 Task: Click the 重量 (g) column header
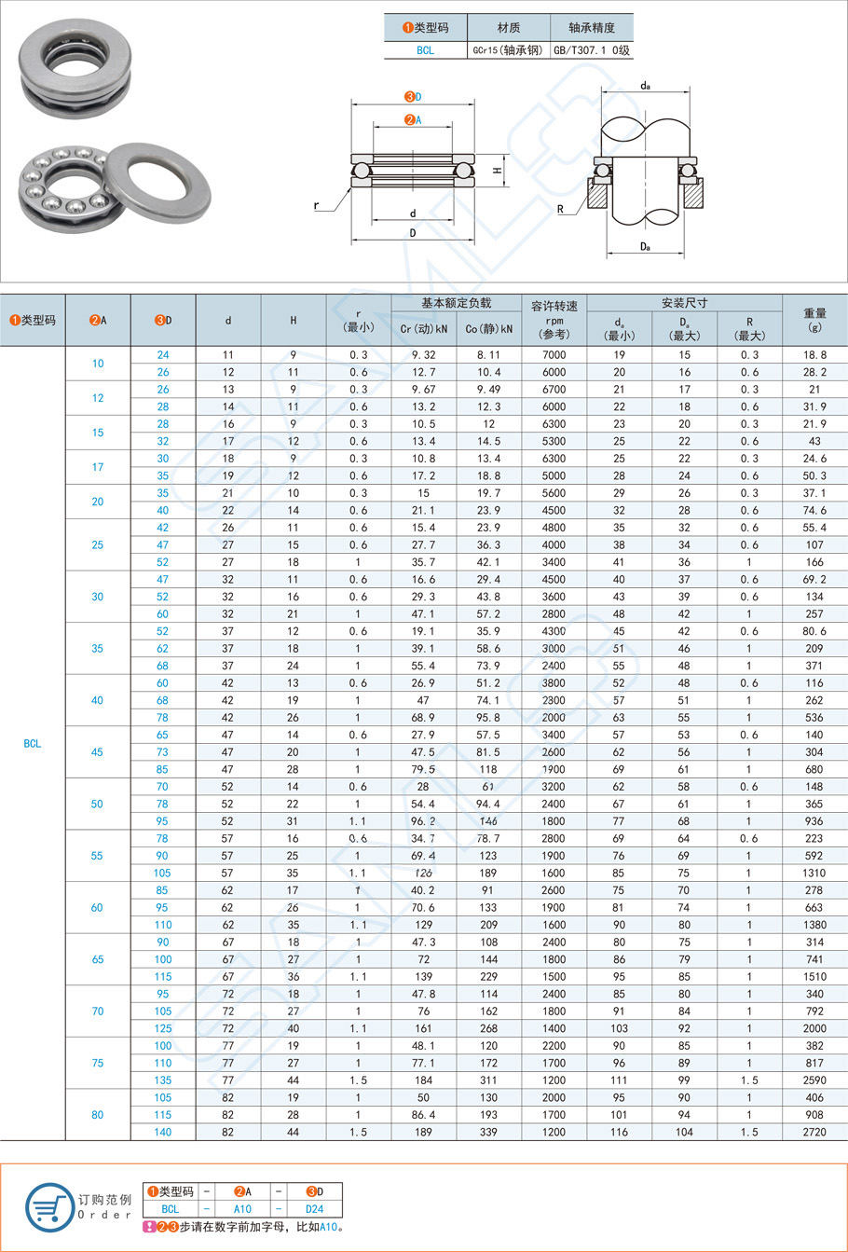click(814, 320)
